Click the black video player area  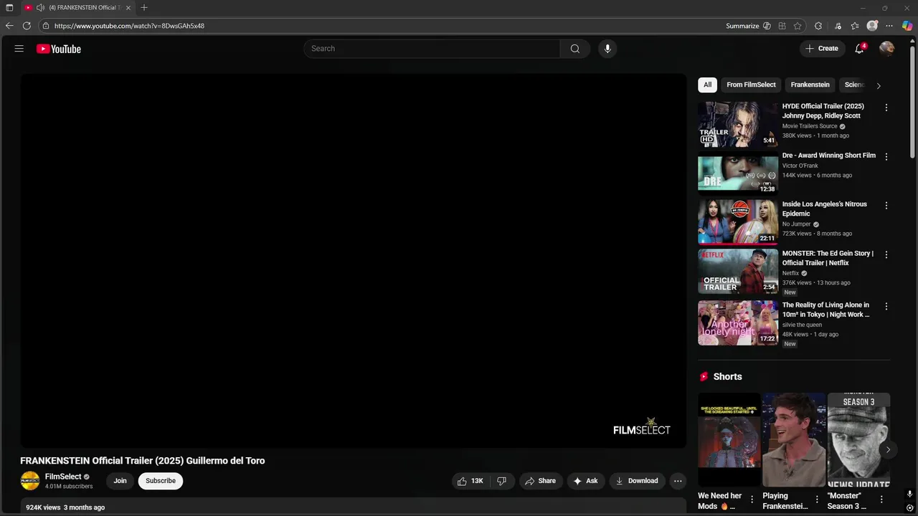coord(354,261)
